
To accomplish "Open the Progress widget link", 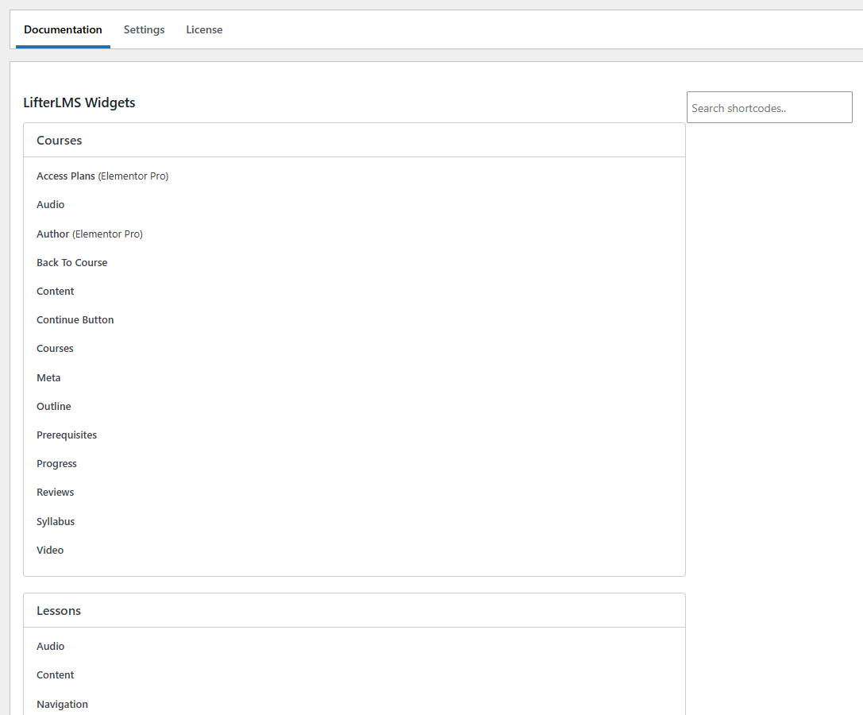I will coord(56,464).
